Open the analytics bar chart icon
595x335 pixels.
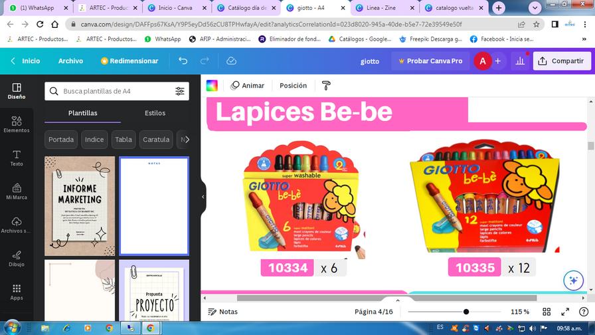[x=520, y=60]
